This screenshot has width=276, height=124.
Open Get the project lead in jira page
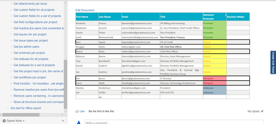38,71
